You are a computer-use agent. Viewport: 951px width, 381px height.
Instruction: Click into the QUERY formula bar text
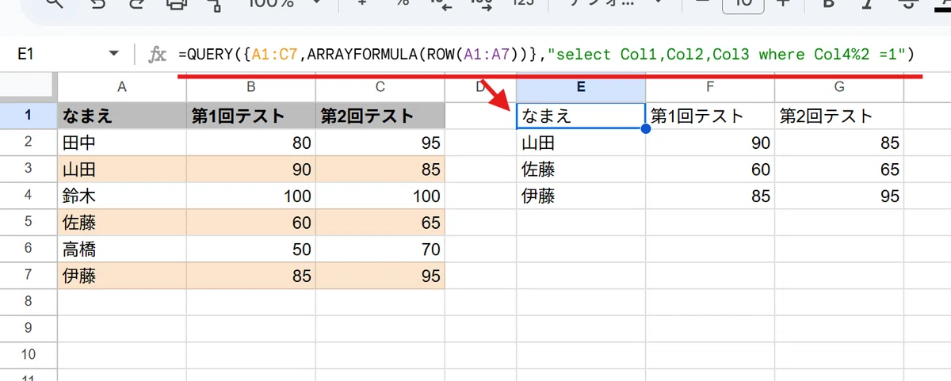point(545,55)
